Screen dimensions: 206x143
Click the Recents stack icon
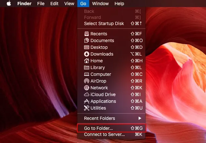click(x=86, y=34)
